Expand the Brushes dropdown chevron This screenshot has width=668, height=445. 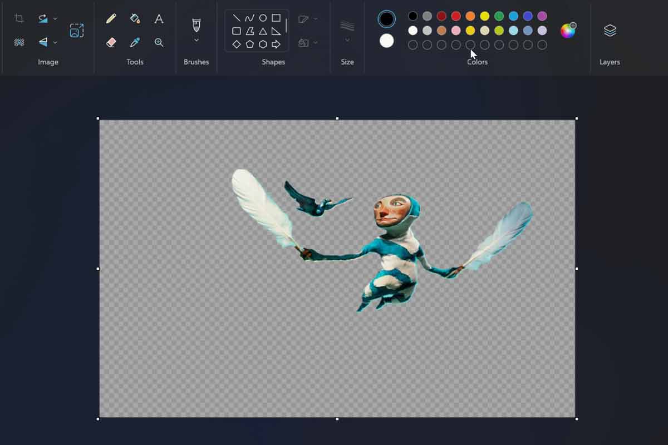[x=196, y=40]
